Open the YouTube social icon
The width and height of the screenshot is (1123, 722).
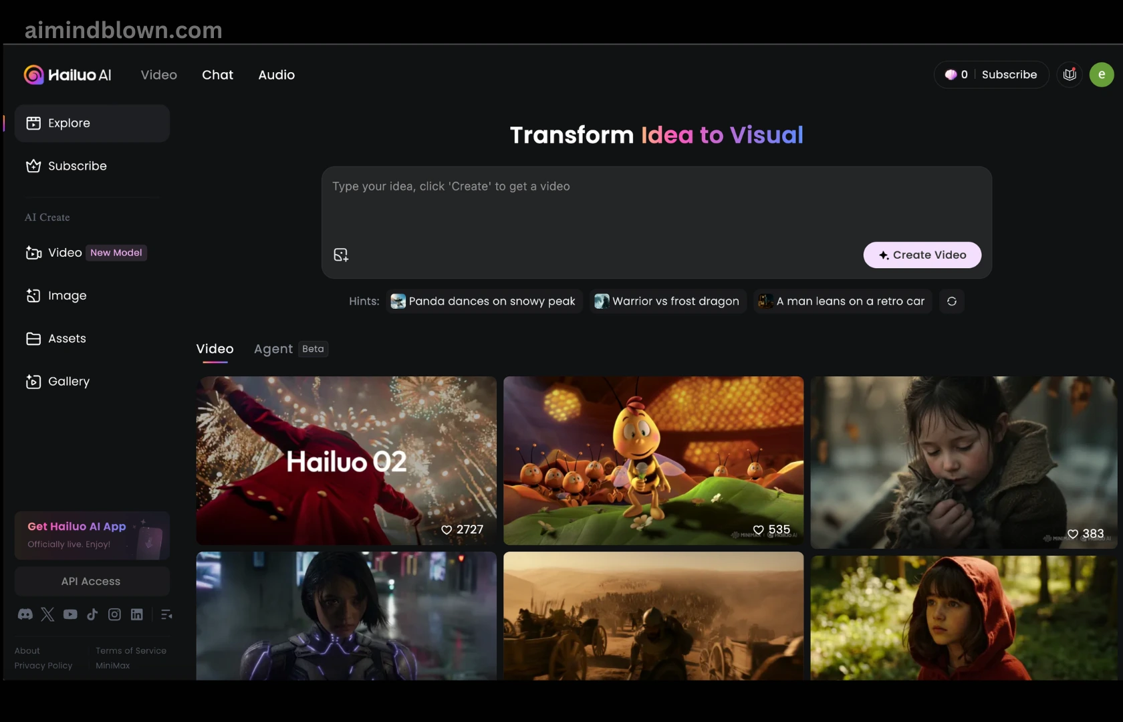(x=70, y=614)
